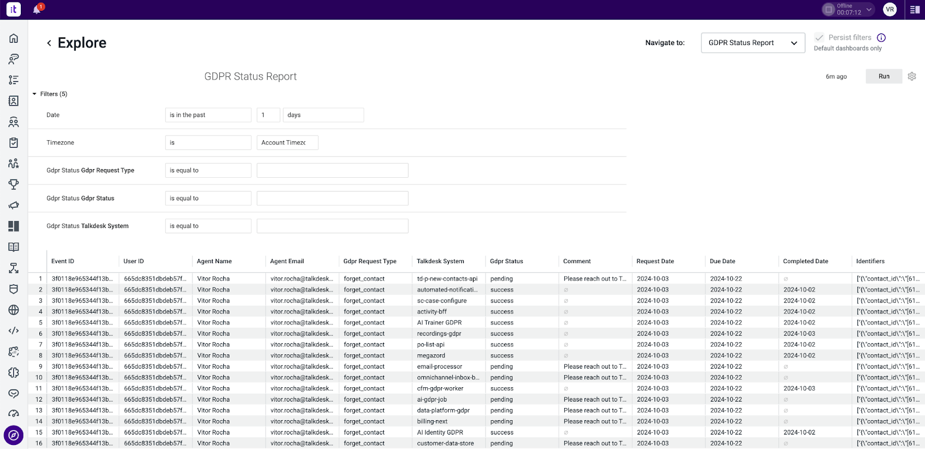925x449 pixels.
Task: Open the Home icon in sidebar
Action: coord(13,38)
